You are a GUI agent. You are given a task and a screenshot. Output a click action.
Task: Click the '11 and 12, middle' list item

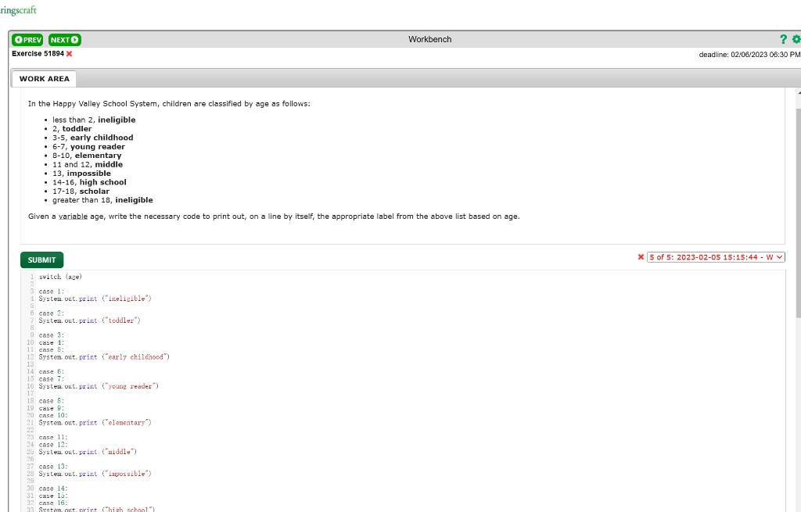coord(88,164)
